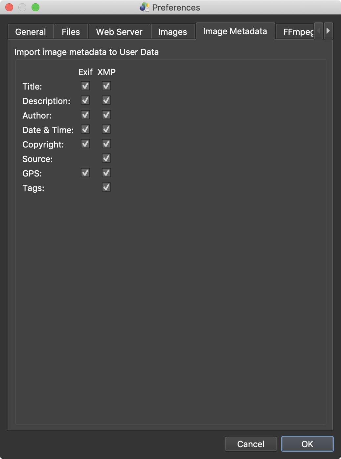The width and height of the screenshot is (341, 459).
Task: Uncheck the Source XMP checkbox
Action: (106, 158)
